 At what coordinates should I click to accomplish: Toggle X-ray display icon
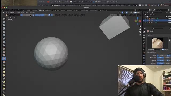pyautogui.click(x=131, y=13)
